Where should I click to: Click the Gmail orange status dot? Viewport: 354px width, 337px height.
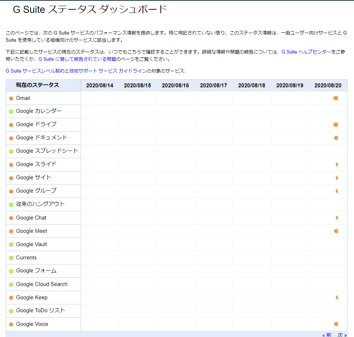[x=11, y=98]
